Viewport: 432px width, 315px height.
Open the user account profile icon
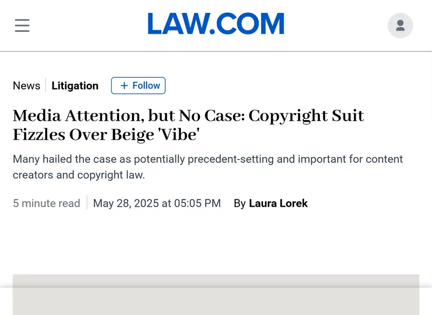(400, 25)
